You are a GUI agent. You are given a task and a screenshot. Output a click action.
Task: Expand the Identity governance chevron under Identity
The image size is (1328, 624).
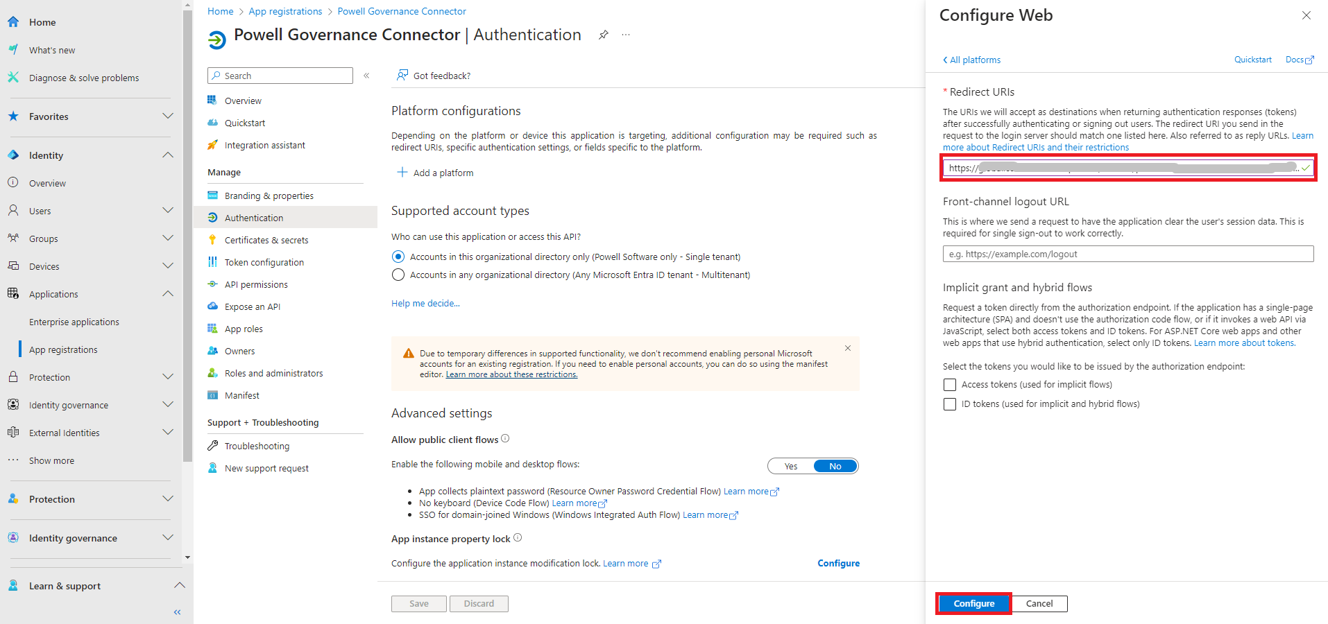tap(167, 404)
